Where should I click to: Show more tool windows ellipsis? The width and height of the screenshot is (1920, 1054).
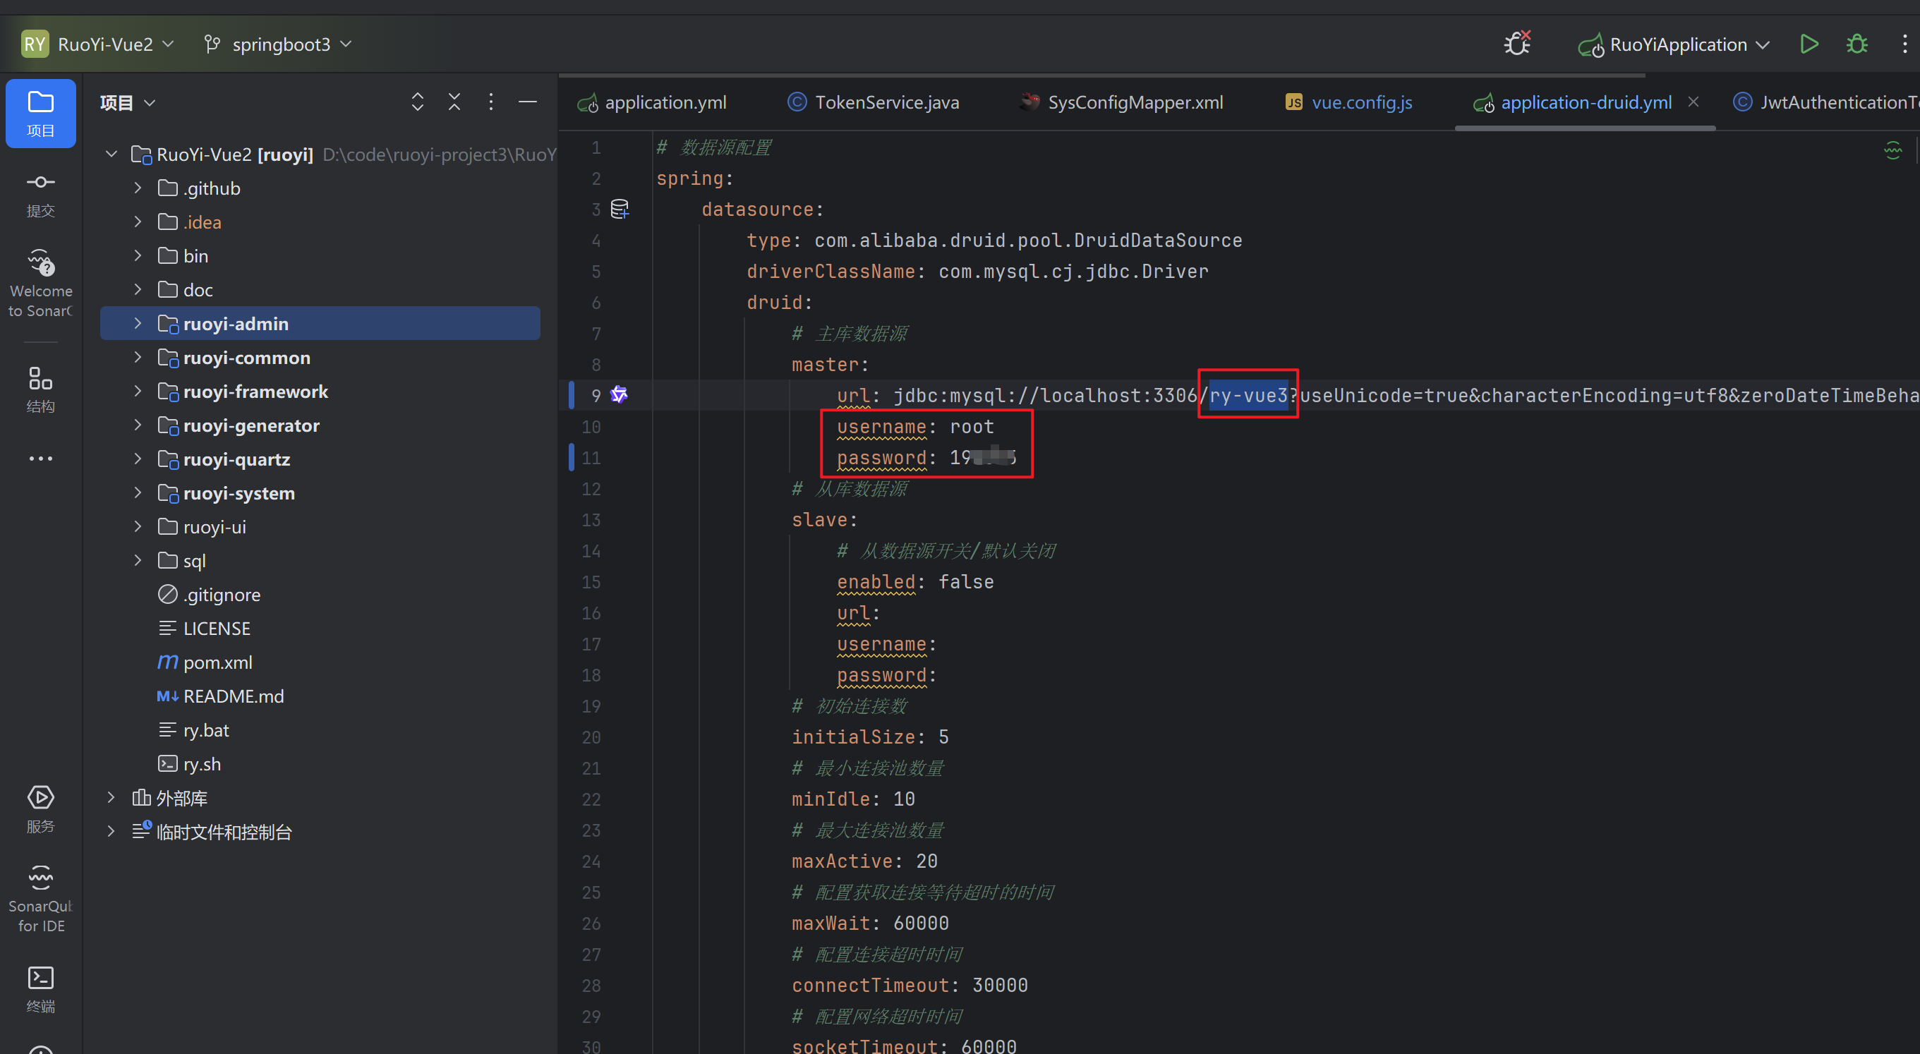click(x=40, y=459)
